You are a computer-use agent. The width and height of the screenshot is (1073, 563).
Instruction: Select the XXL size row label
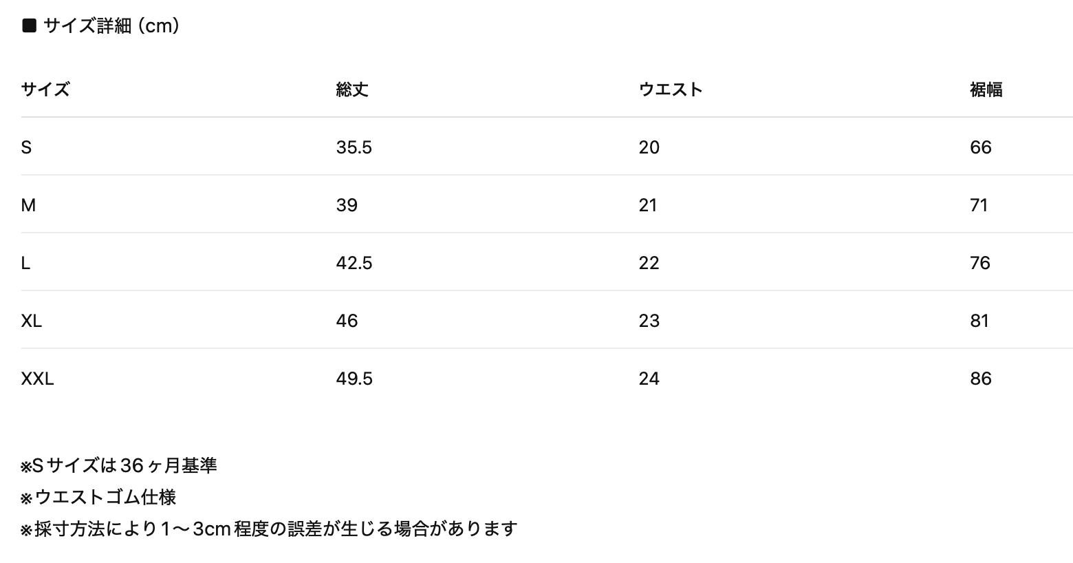[37, 379]
